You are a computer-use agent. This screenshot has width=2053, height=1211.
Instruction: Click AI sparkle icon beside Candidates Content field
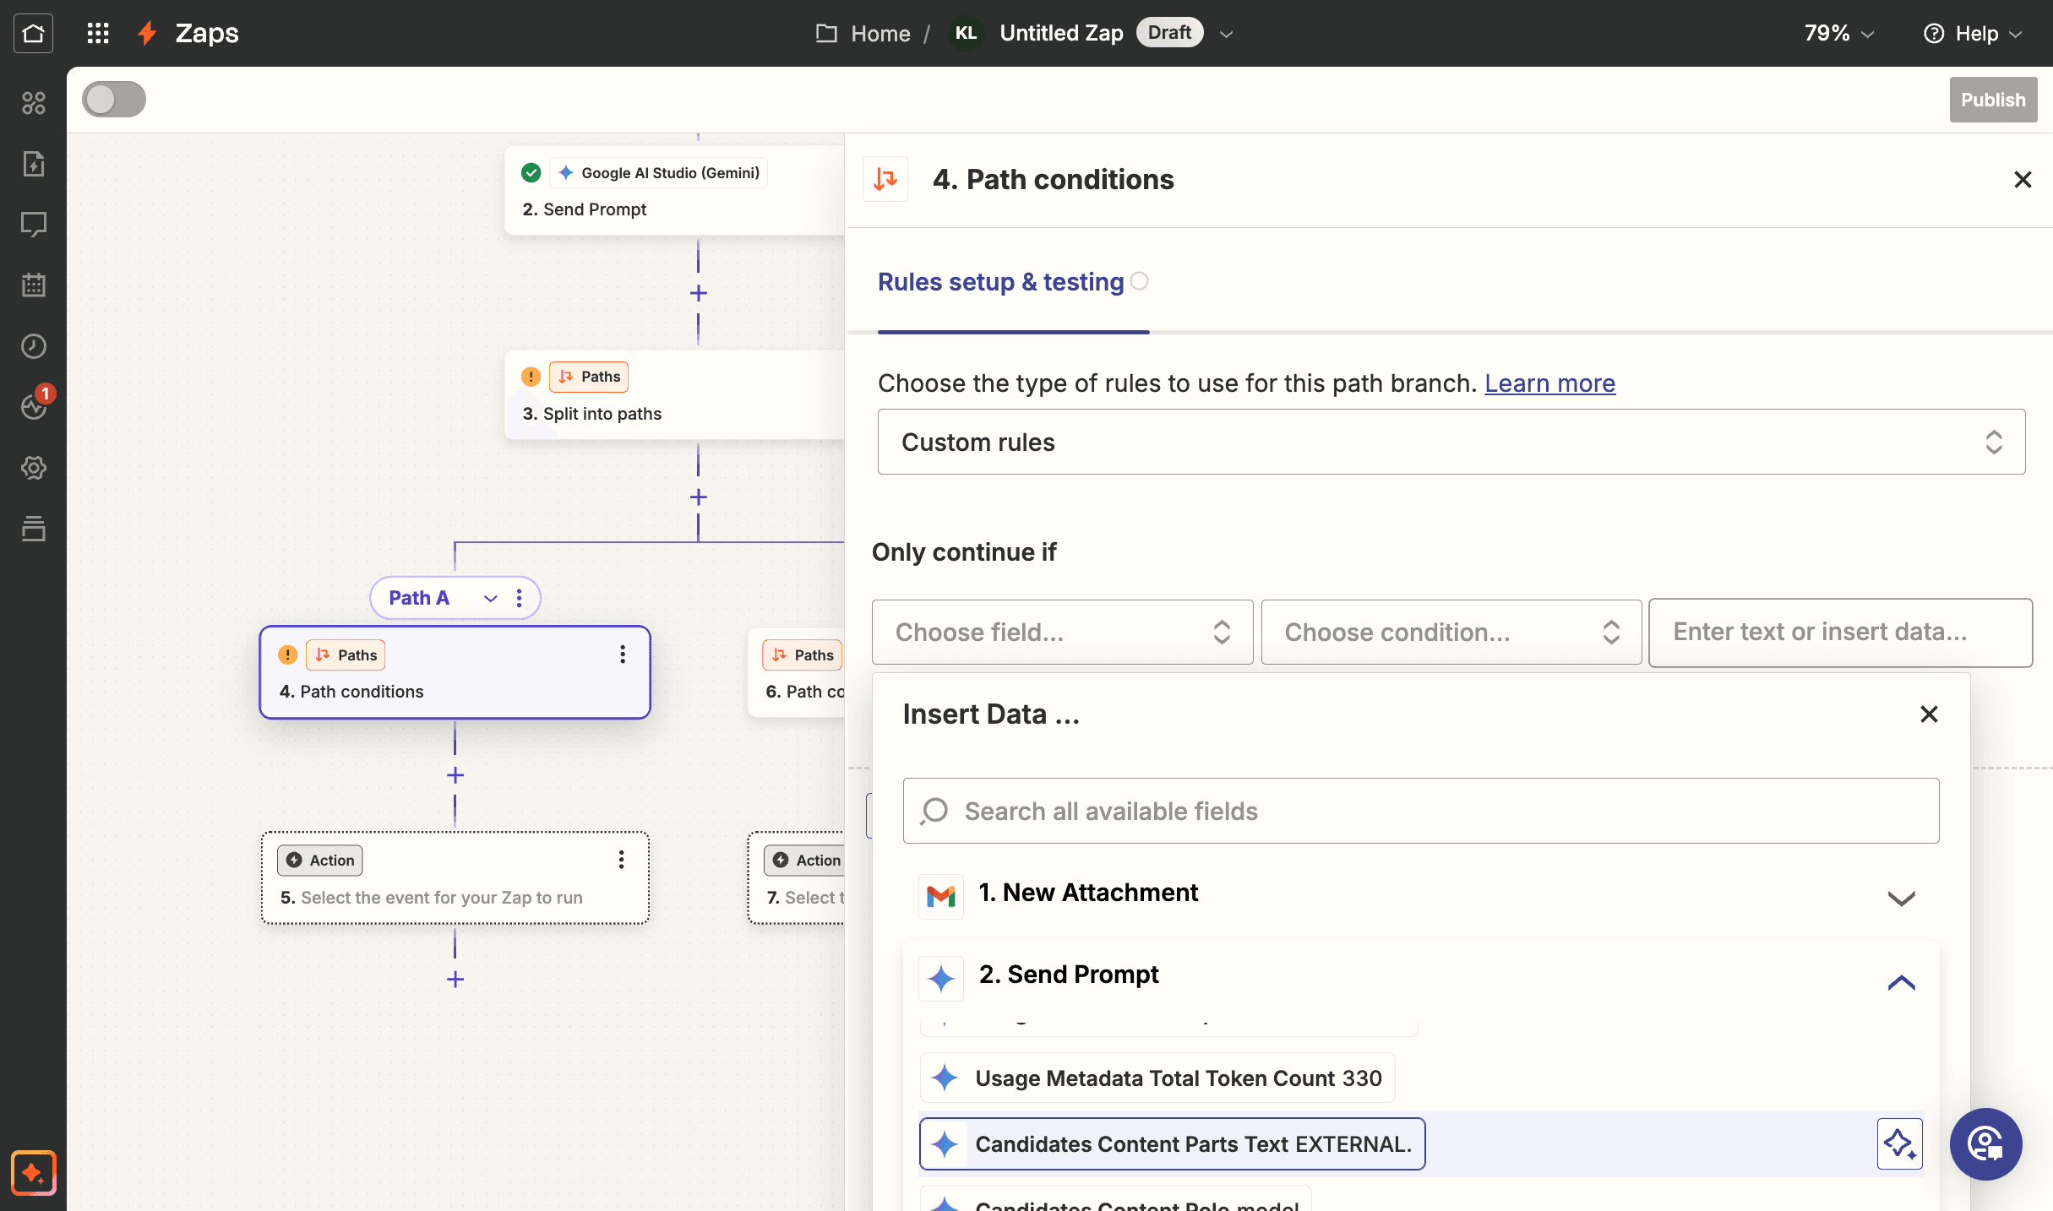tap(1899, 1144)
